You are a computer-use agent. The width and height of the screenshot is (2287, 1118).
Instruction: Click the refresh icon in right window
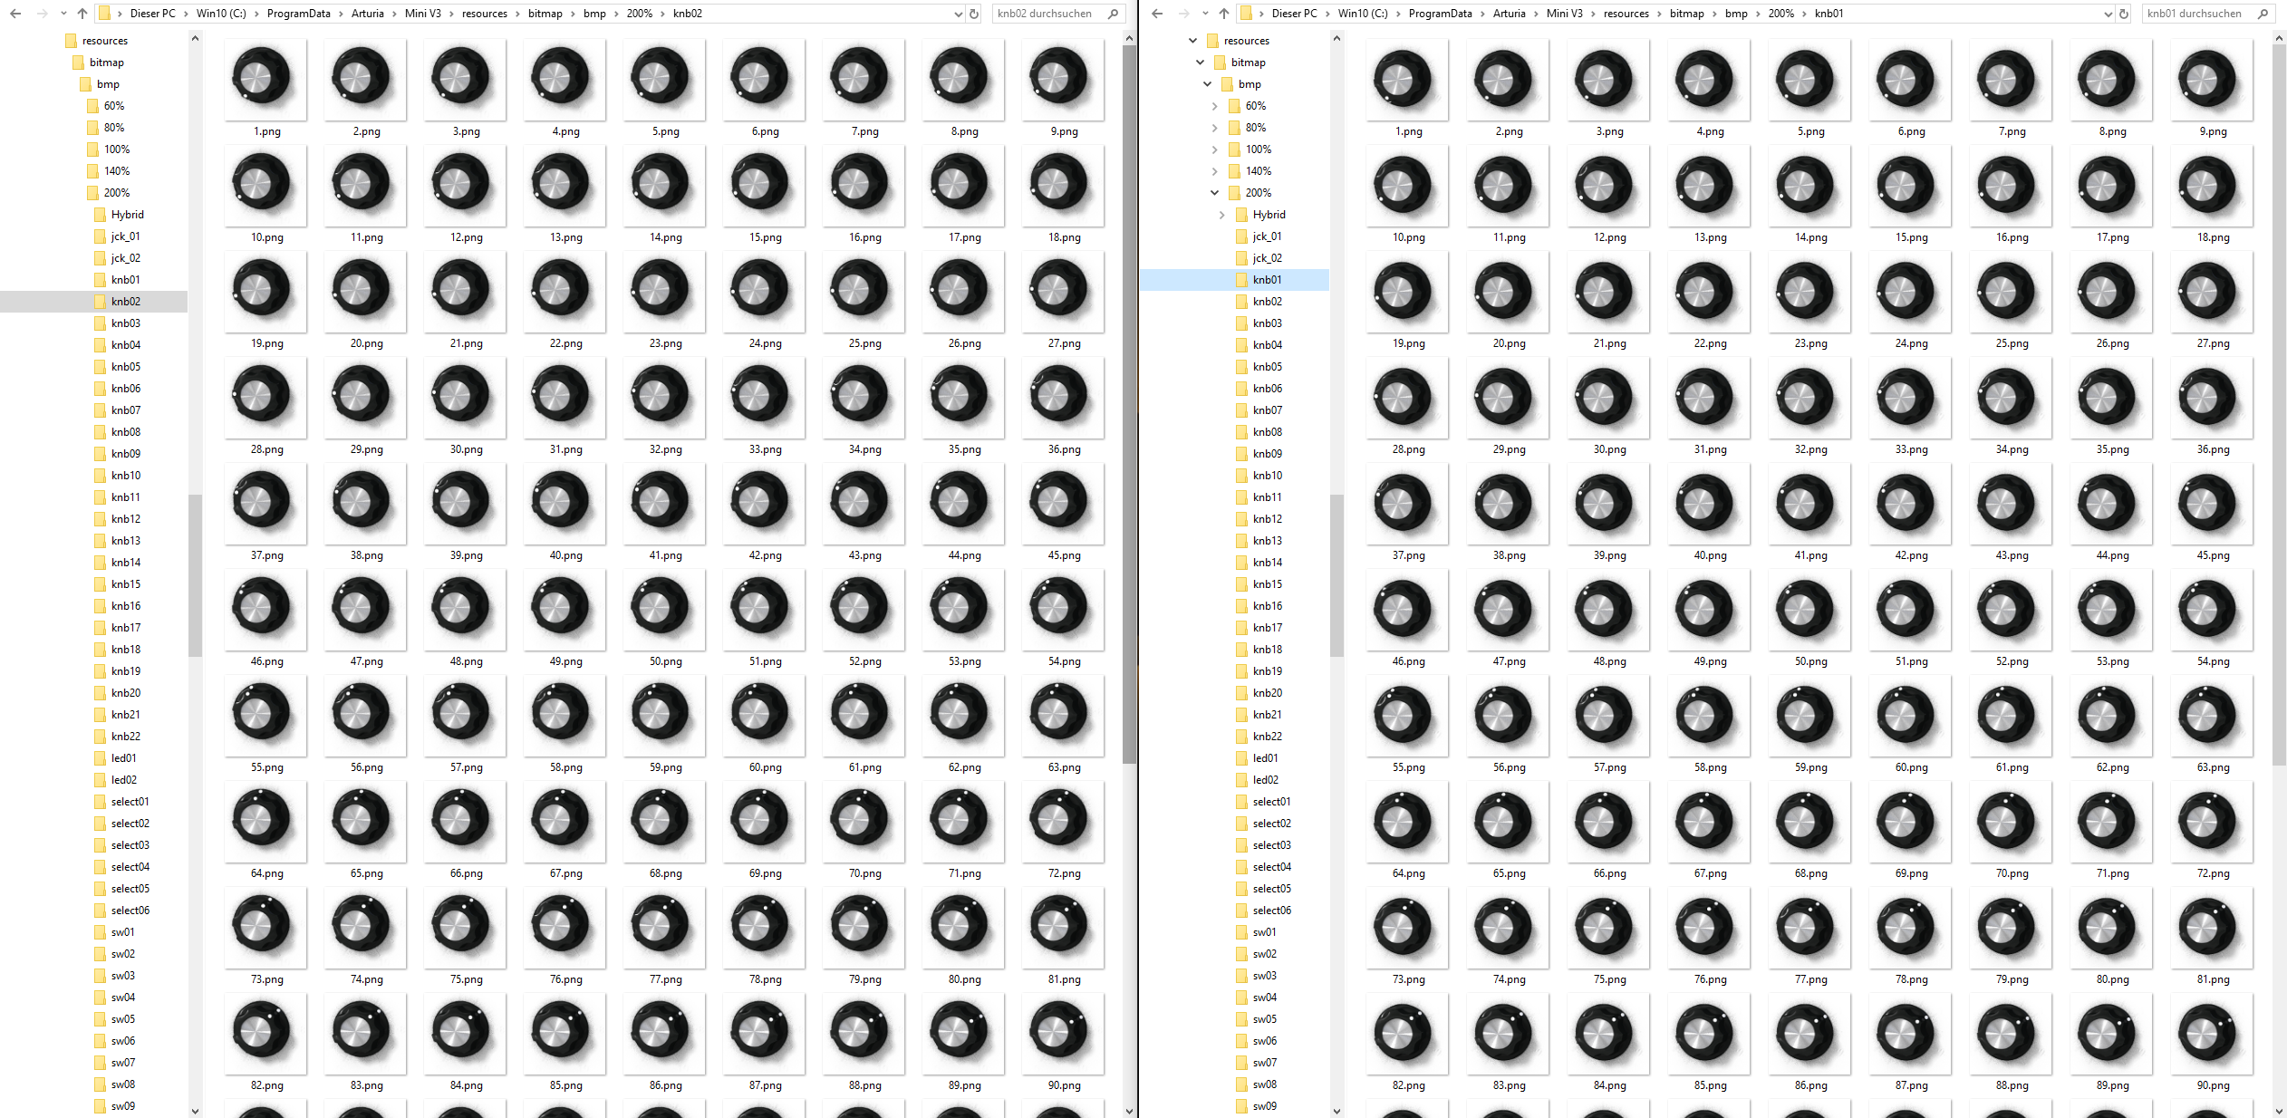tap(2123, 14)
